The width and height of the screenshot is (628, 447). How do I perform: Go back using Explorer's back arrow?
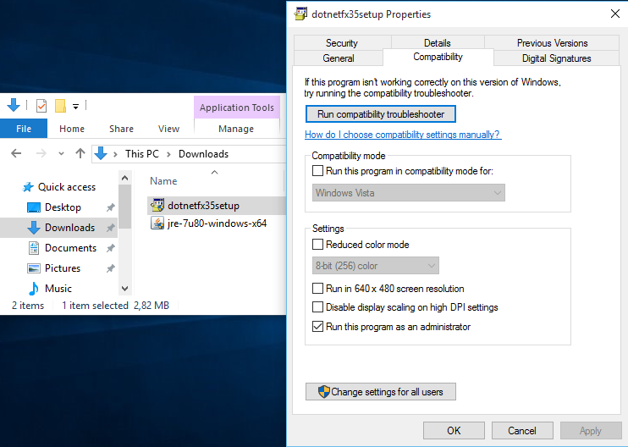[x=16, y=153]
